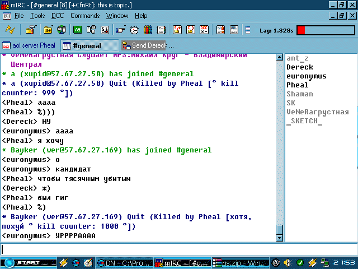Select ant_z in the nick list

coord(298,58)
